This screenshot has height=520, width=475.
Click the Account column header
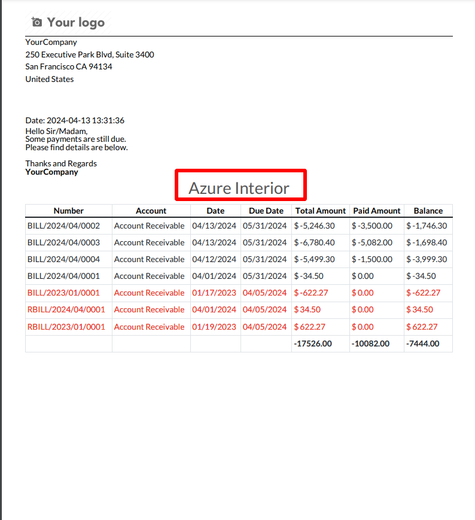151,211
